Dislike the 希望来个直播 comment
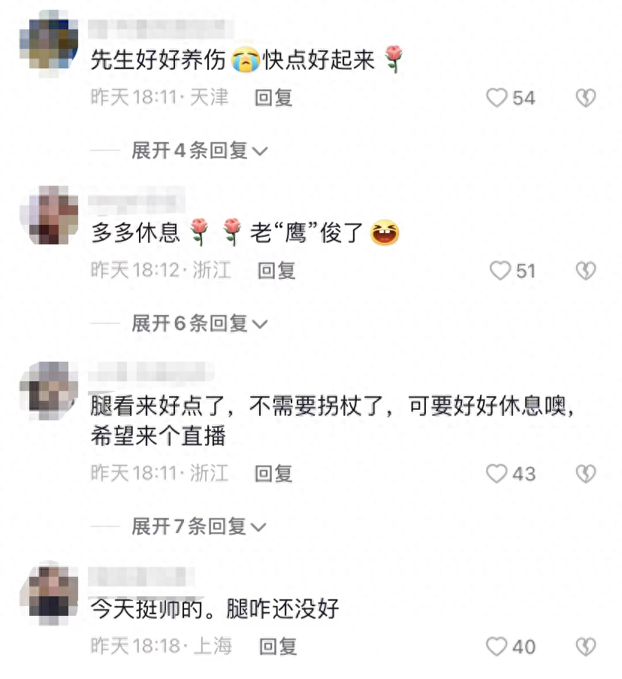The image size is (622, 679). 586,473
